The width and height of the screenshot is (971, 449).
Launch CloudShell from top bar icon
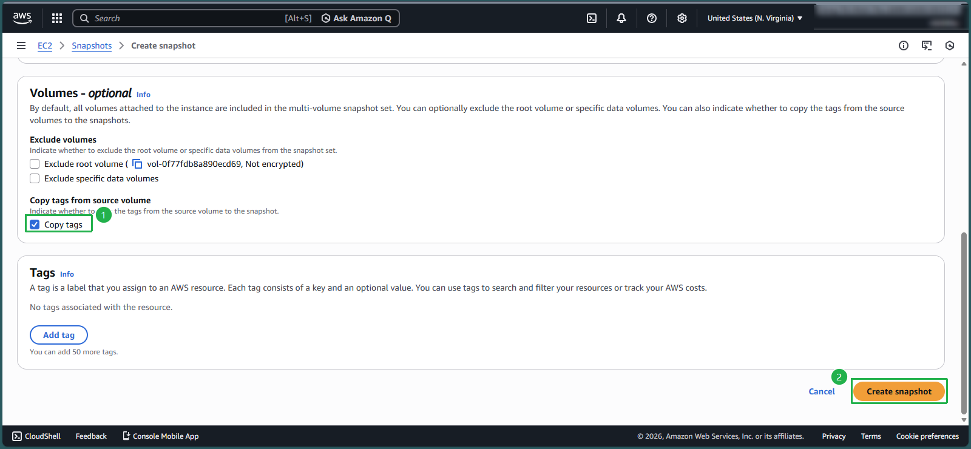coord(592,18)
